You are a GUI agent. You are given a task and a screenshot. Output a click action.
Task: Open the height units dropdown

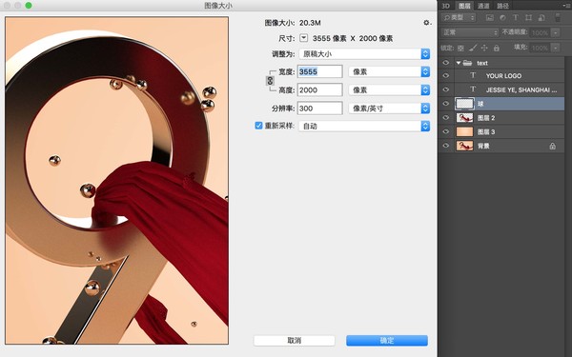[x=389, y=89]
